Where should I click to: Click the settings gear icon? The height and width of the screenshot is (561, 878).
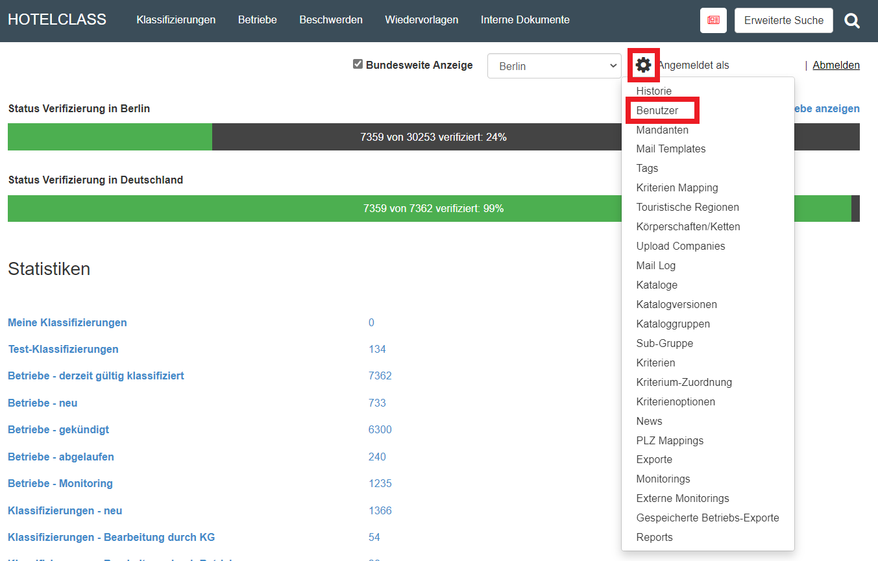pos(643,65)
